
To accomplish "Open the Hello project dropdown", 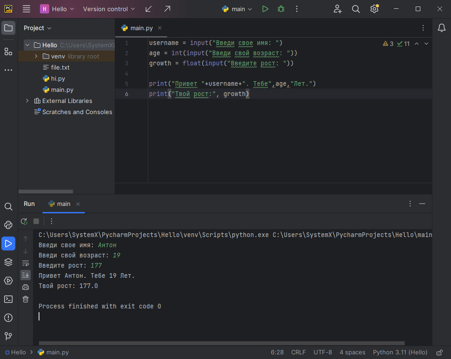I will (x=57, y=9).
